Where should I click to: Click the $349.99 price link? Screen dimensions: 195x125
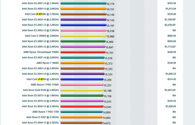(172, 63)
